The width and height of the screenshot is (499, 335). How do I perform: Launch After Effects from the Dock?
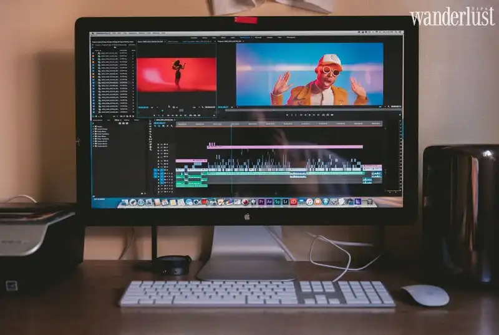pos(269,202)
